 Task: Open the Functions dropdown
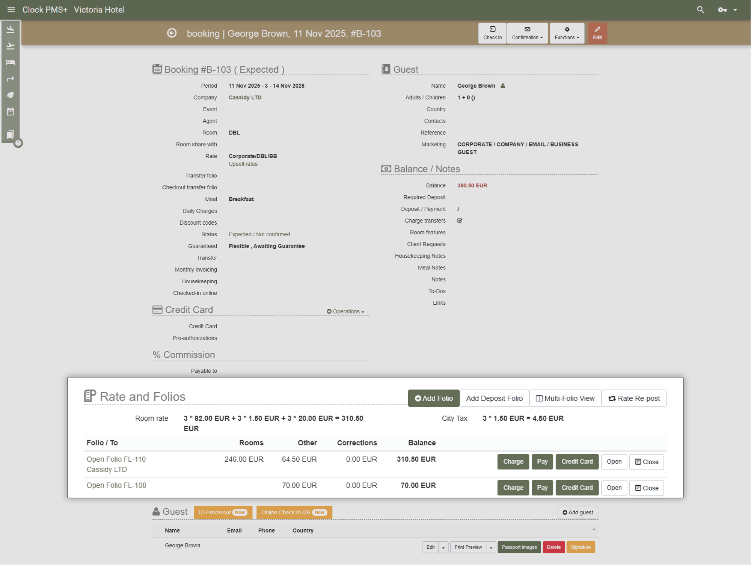[567, 33]
